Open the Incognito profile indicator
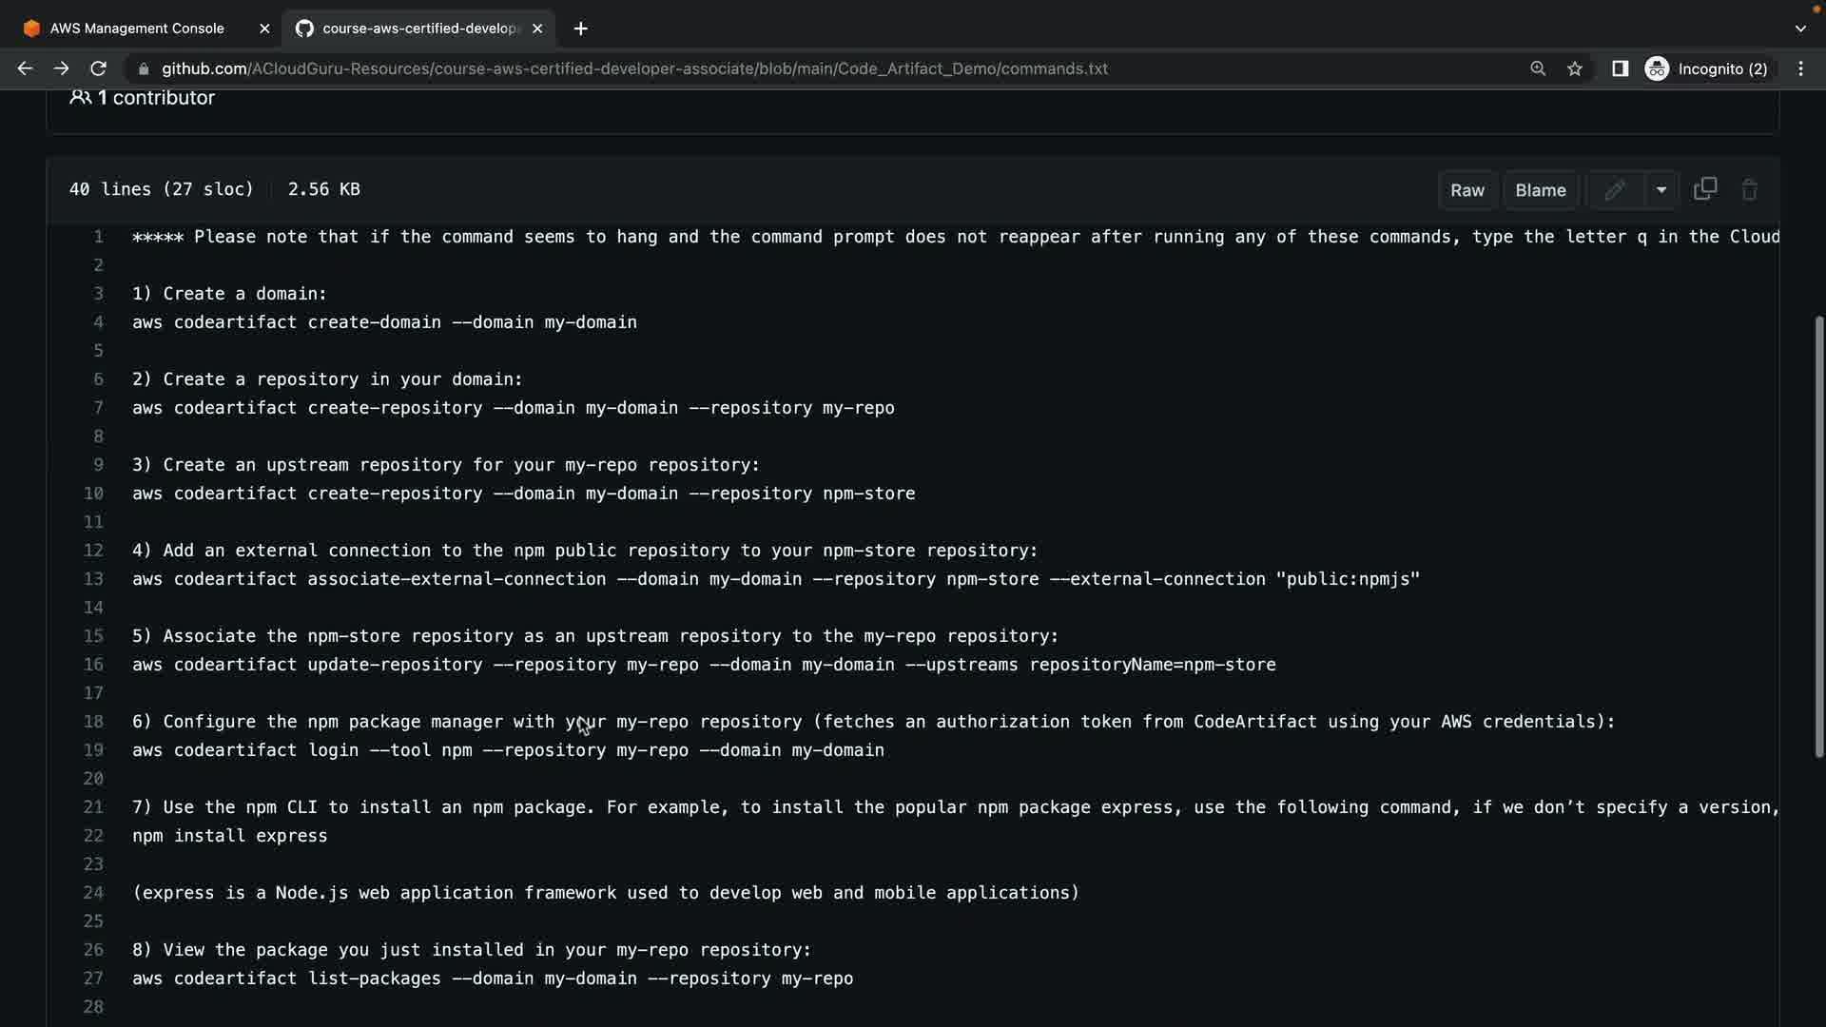 tap(1707, 68)
